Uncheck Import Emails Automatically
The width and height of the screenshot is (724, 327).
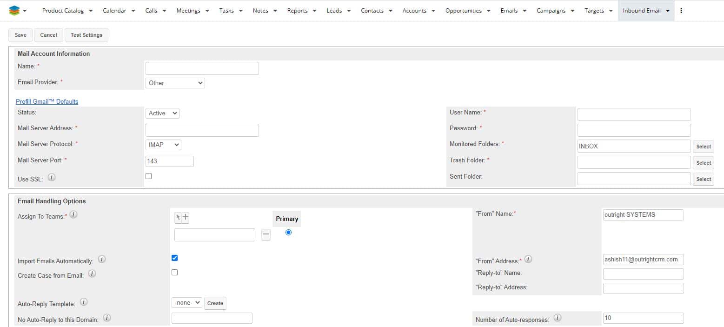pyautogui.click(x=174, y=258)
